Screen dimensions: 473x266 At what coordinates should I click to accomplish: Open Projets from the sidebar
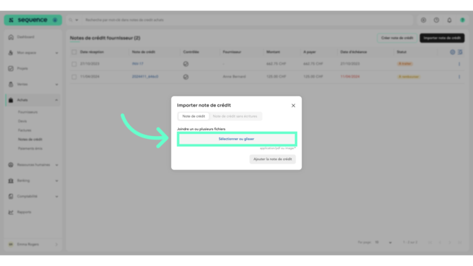(22, 69)
